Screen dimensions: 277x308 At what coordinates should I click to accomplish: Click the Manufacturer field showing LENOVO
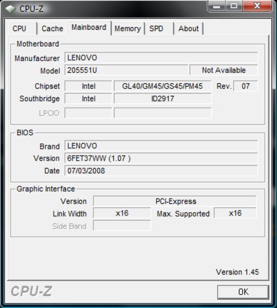tap(161, 57)
